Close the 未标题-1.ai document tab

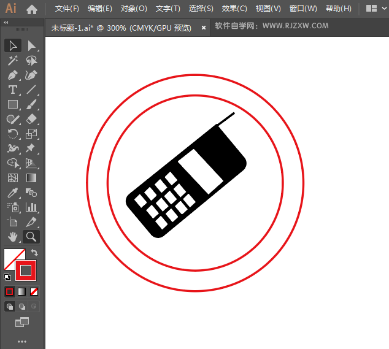pos(204,28)
